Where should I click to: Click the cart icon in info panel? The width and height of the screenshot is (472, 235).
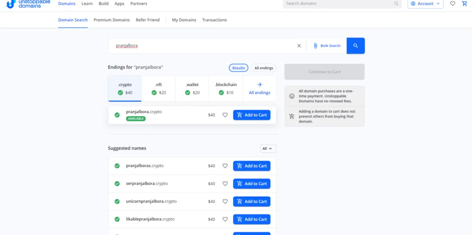[x=292, y=117]
